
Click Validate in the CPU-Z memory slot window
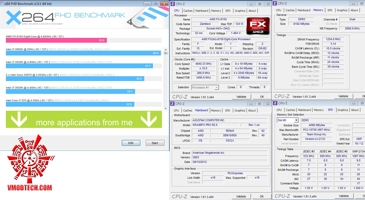(344, 196)
